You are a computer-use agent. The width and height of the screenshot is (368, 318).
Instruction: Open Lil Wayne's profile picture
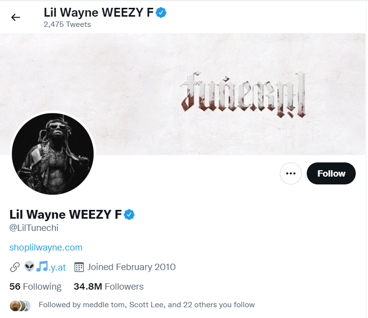(52, 154)
